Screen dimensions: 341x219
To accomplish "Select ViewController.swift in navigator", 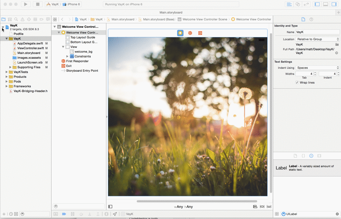I will 30,48.
